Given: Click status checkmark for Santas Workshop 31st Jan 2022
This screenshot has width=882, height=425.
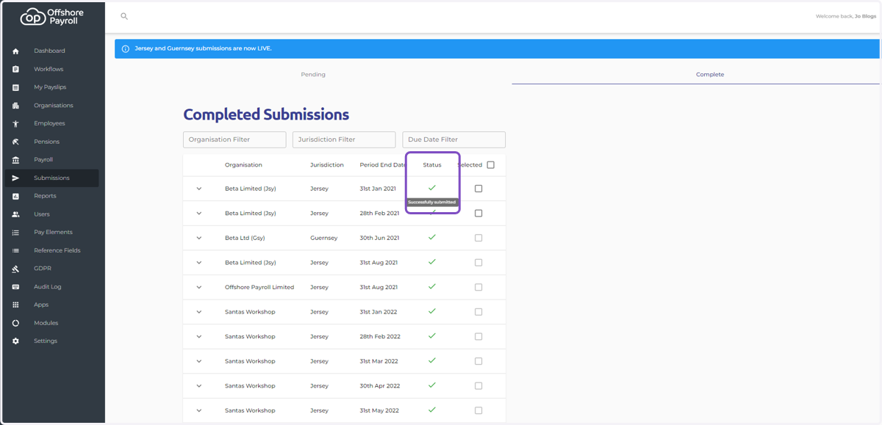Looking at the screenshot, I should pos(432,311).
